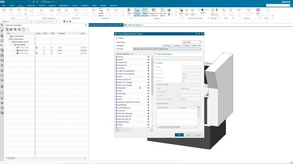Select CAVITY_MILL operation in navigator
Image resolution: width=293 pixels, height=164 pixels.
[x=24, y=53]
